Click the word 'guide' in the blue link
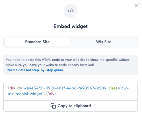 pyautogui.click(x=59, y=70)
